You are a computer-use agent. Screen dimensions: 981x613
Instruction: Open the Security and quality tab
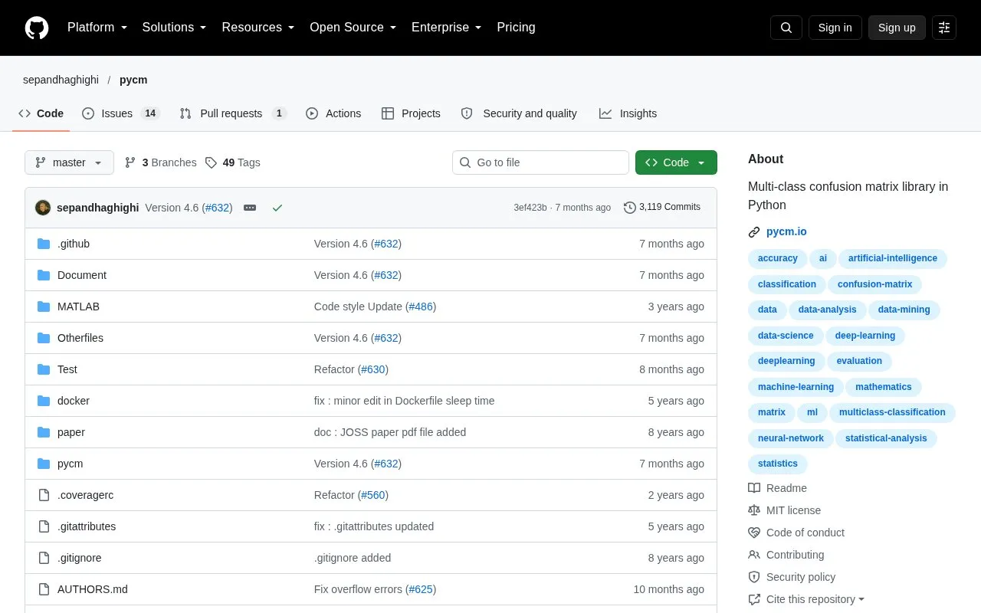519,113
